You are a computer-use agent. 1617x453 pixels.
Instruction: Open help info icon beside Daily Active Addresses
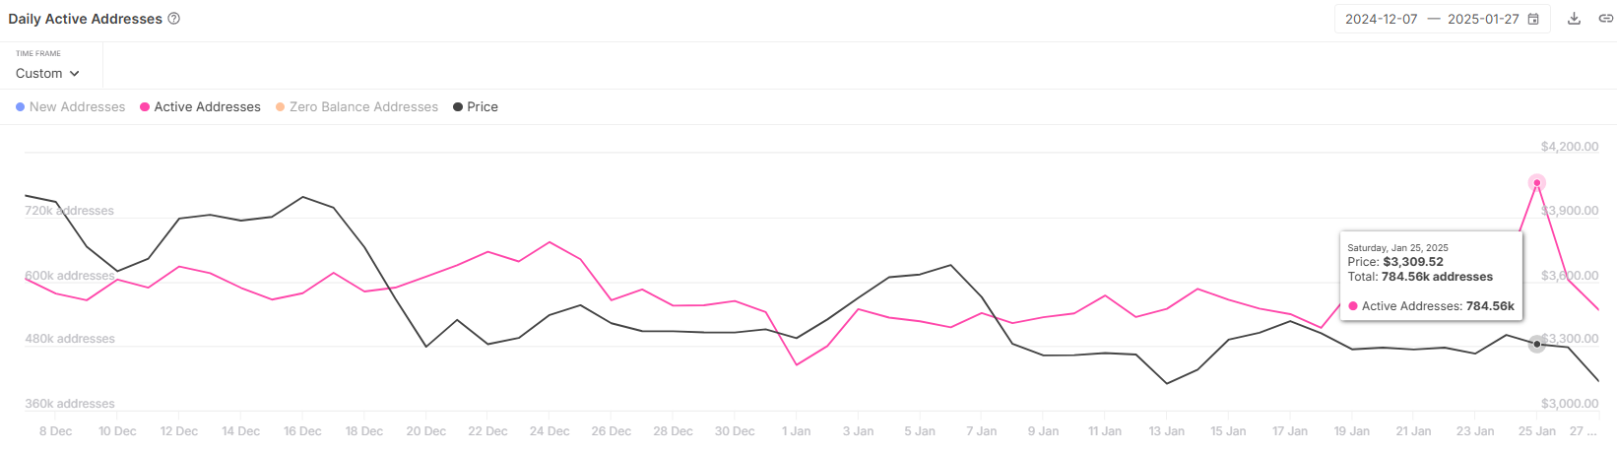[174, 19]
